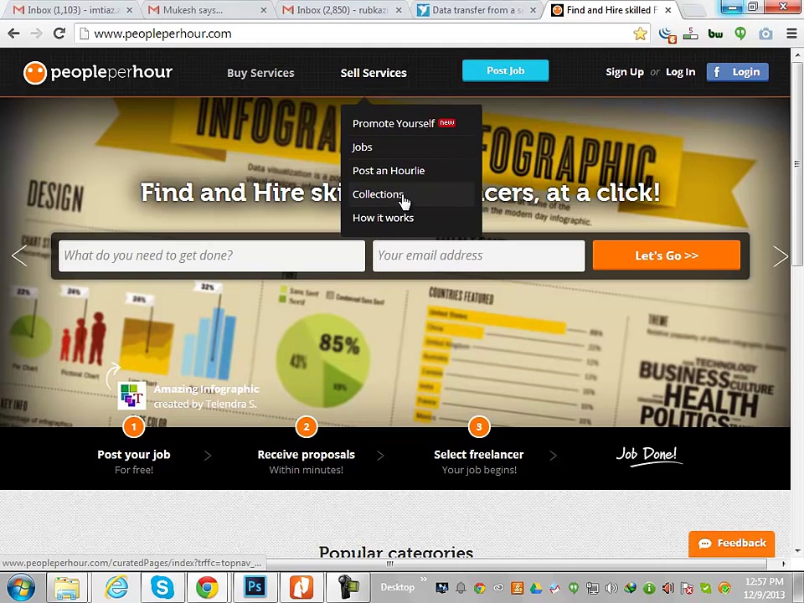The height and width of the screenshot is (603, 804).
Task: Click the 'What do you need to get done?' field
Action: (212, 255)
